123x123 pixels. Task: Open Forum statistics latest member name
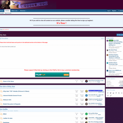point(121,86)
